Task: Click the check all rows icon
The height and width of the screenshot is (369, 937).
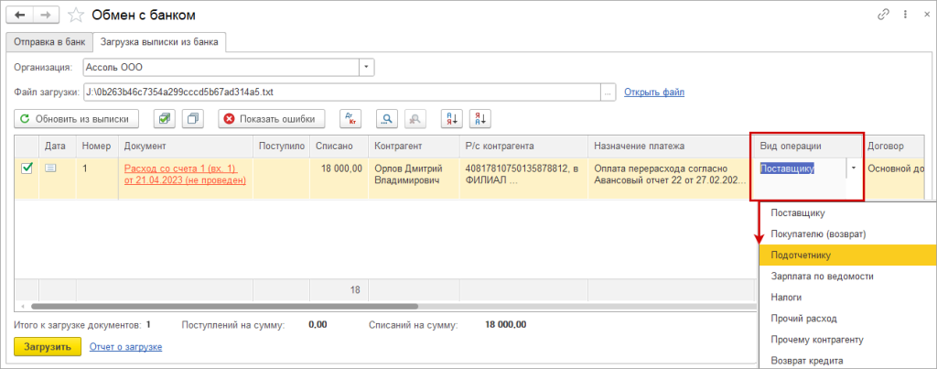Action: pos(164,118)
